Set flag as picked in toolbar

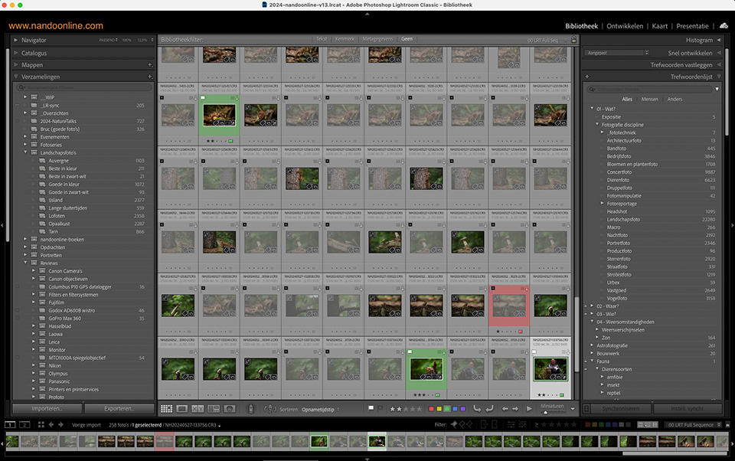371,408
